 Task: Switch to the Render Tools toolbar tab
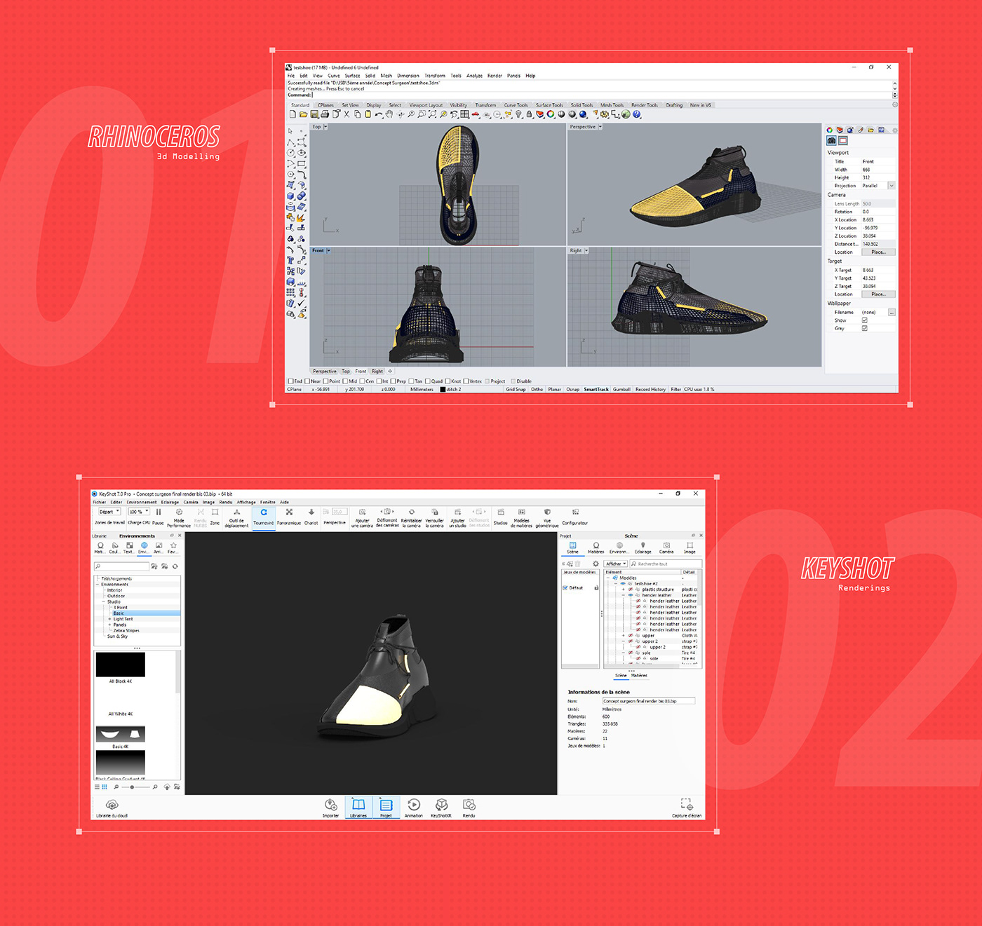tap(645, 104)
